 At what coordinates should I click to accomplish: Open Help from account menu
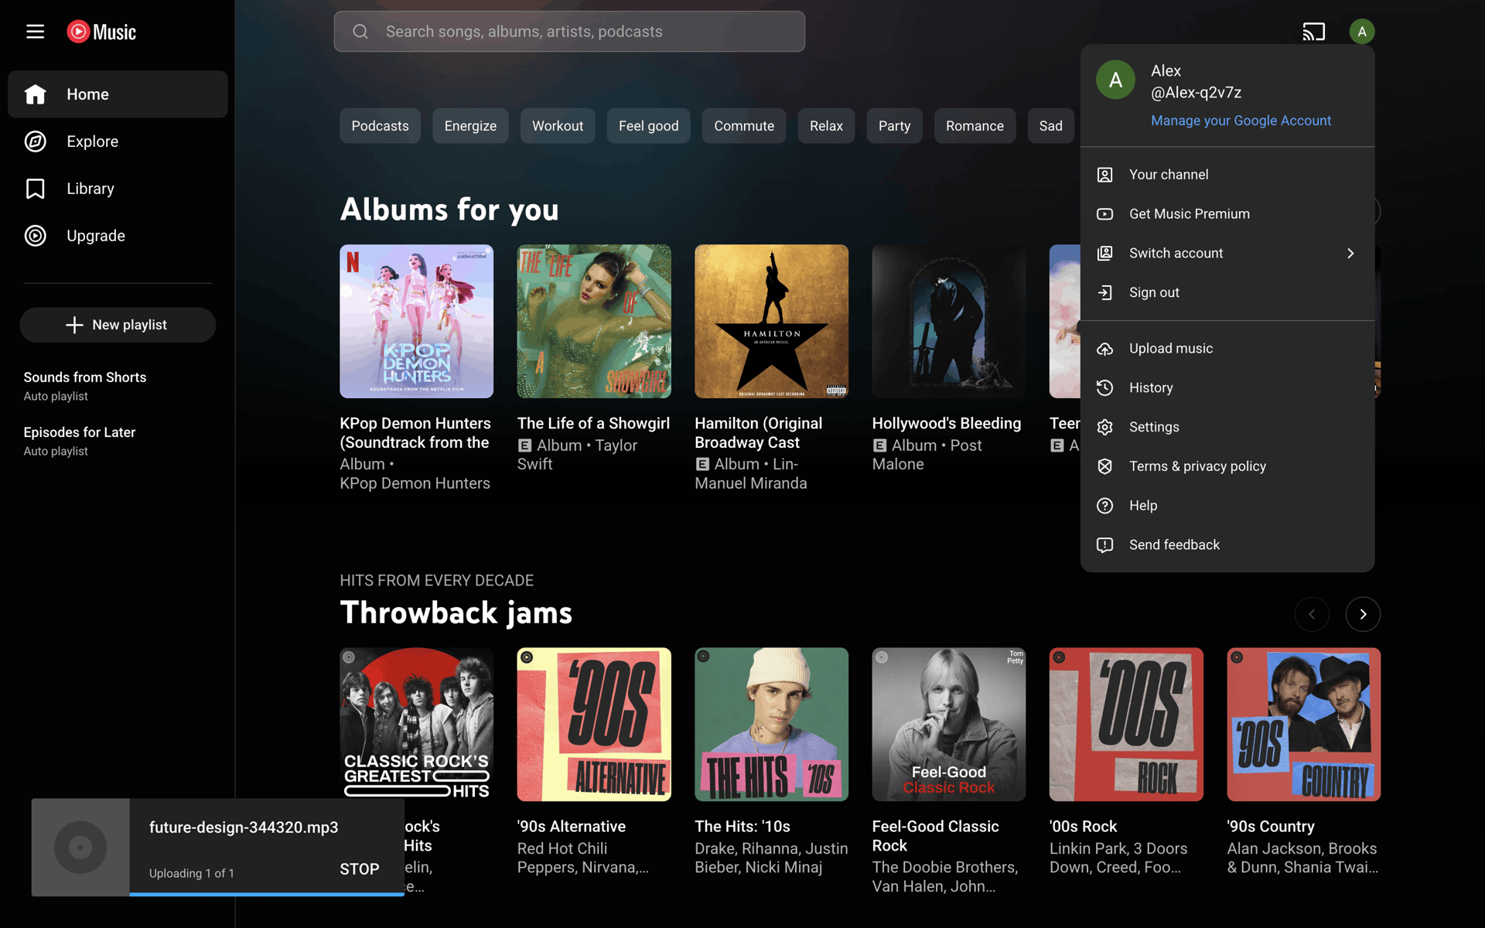(x=1227, y=506)
